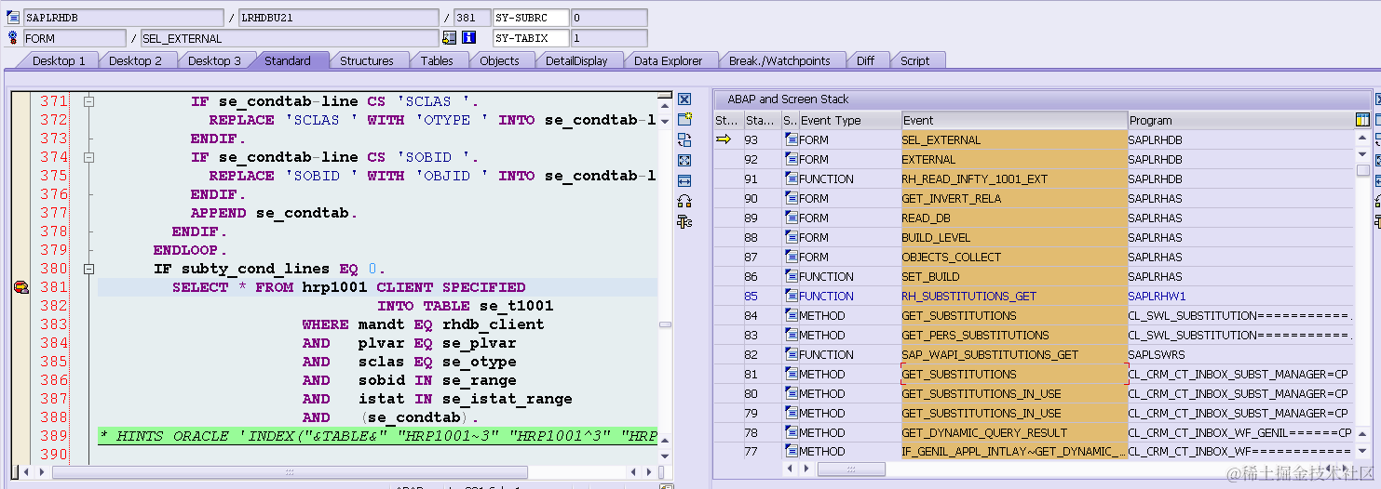The height and width of the screenshot is (489, 1381).
Task: Click the Event Type column header
Action: [850, 120]
